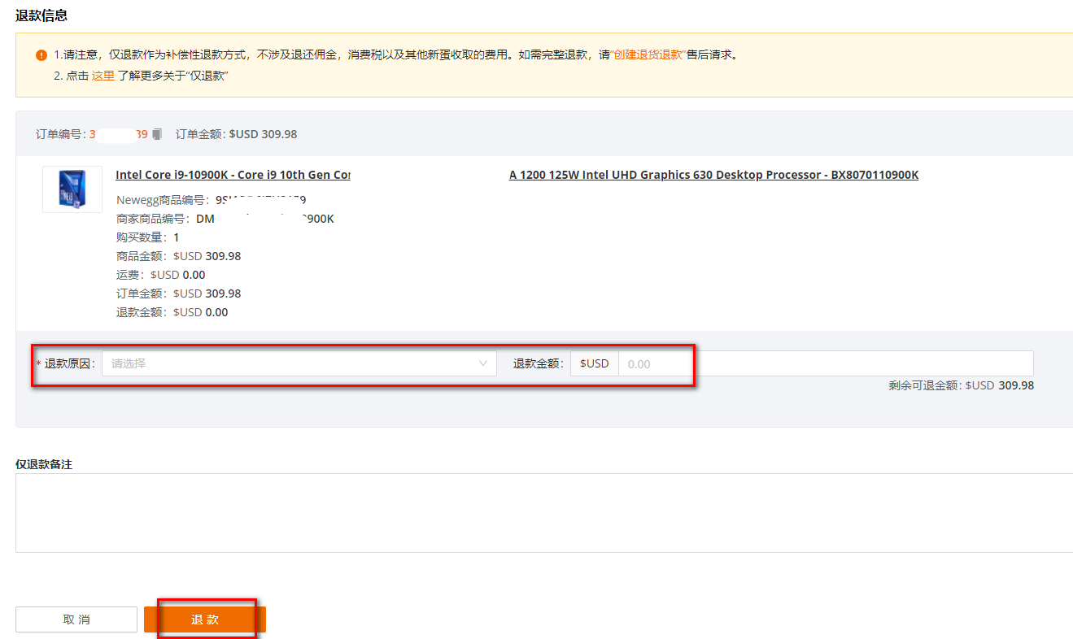The image size is (1073, 639).
Task: Open the 这里 learn-more link
Action: point(103,76)
